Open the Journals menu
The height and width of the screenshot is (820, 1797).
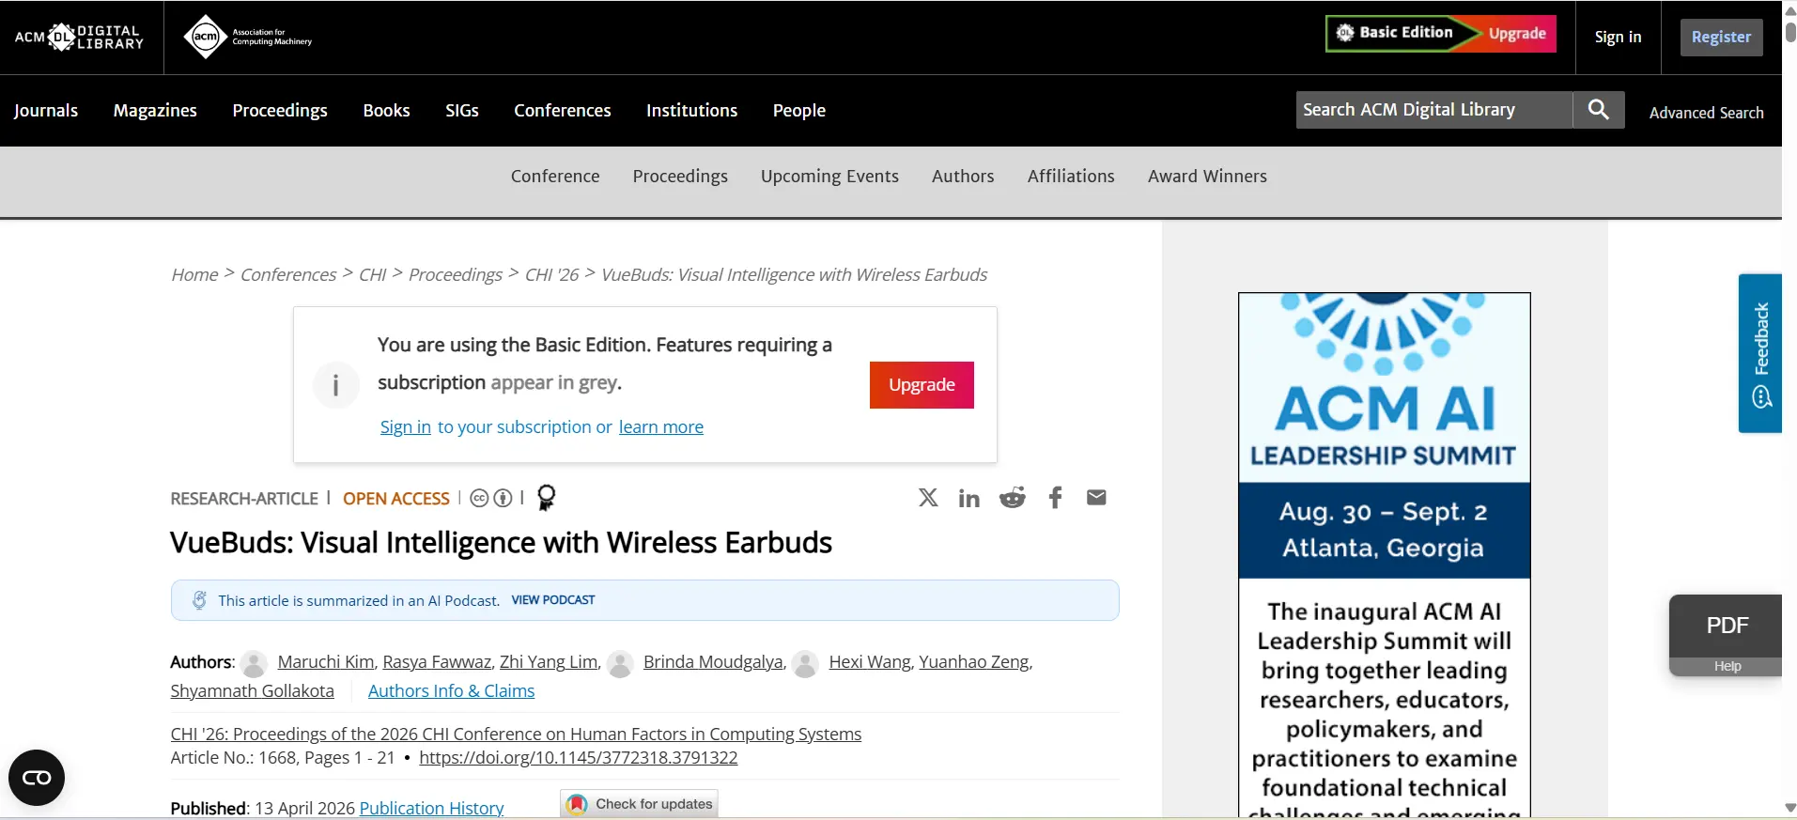click(46, 110)
